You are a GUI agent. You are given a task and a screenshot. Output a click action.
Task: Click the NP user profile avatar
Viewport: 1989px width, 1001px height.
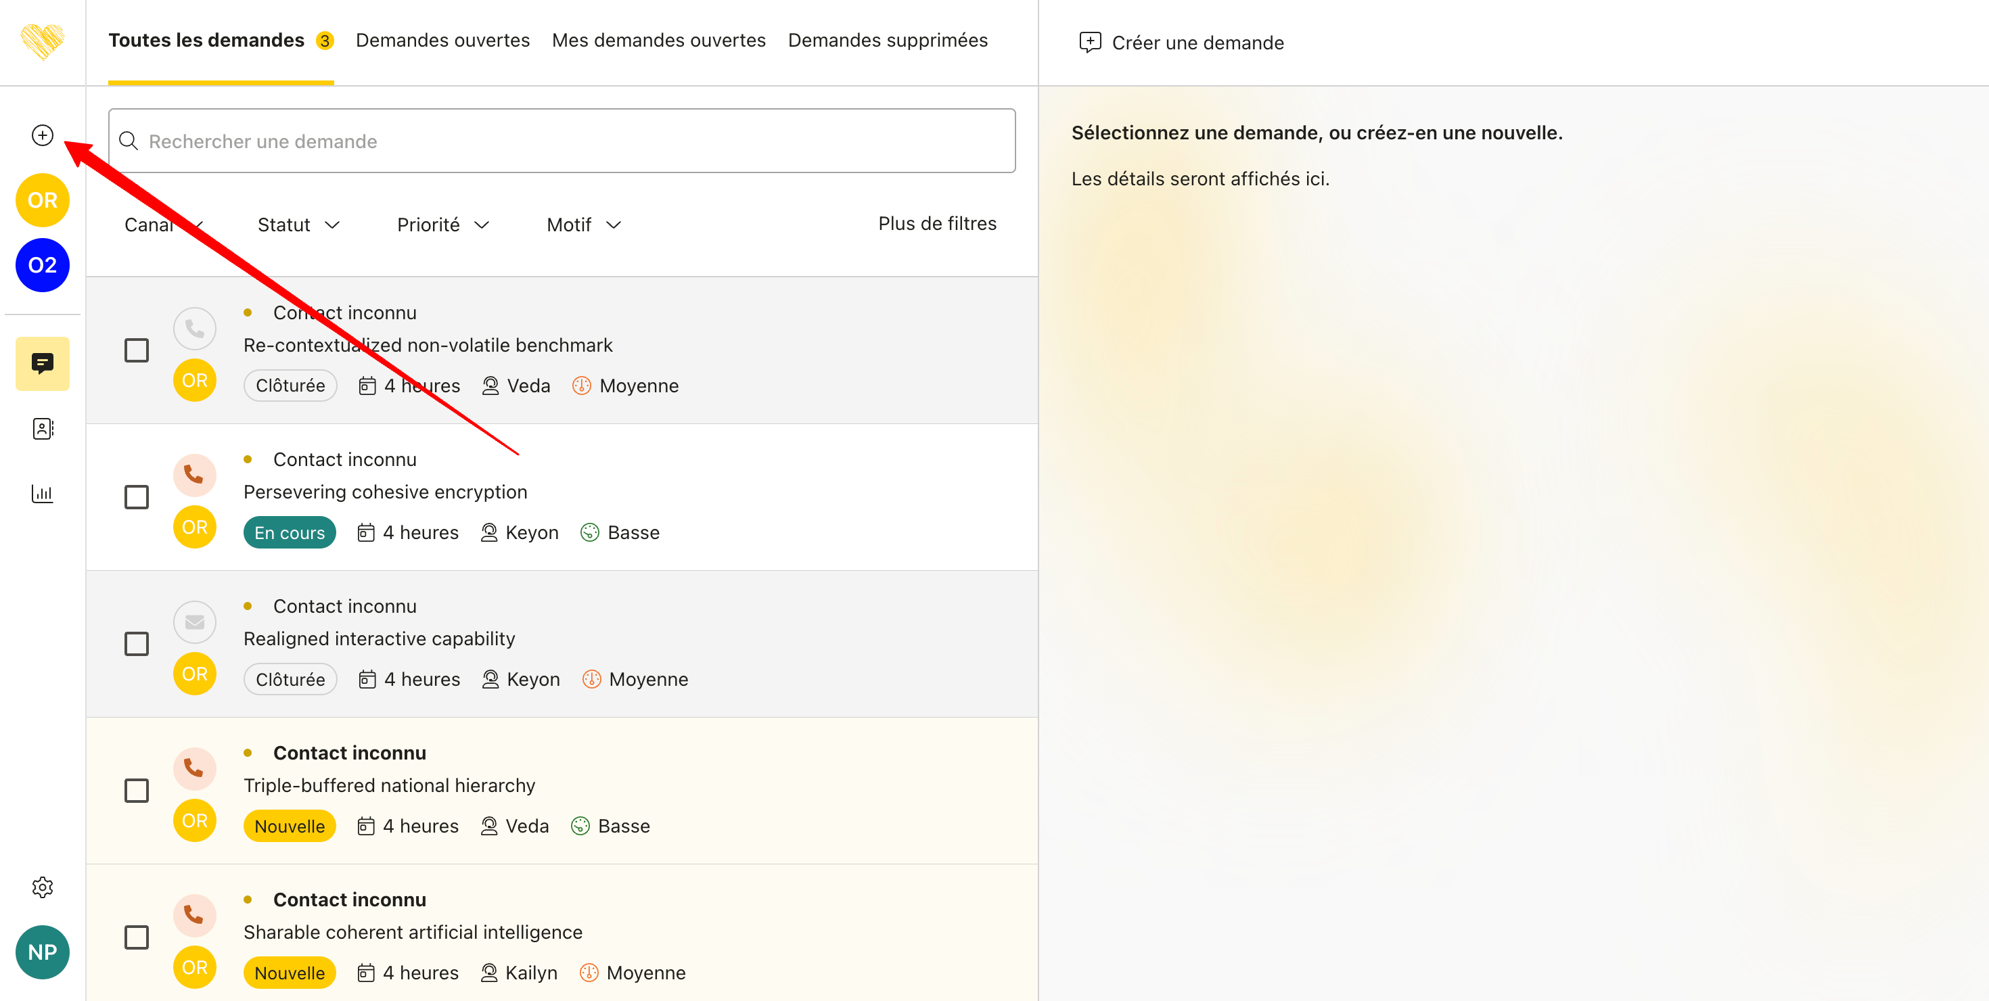[x=43, y=952]
